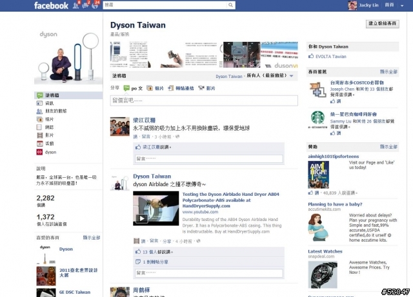Image resolution: width=413 pixels, height=297 pixels.
Task: Click comment box under 梁江苡珊 post
Action: click(208, 158)
